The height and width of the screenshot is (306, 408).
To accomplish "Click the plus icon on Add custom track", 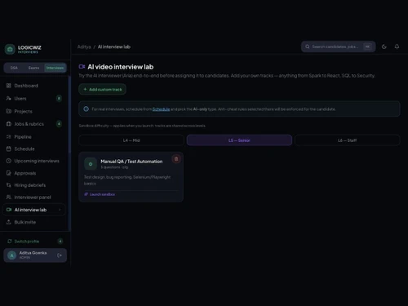I will (85, 89).
